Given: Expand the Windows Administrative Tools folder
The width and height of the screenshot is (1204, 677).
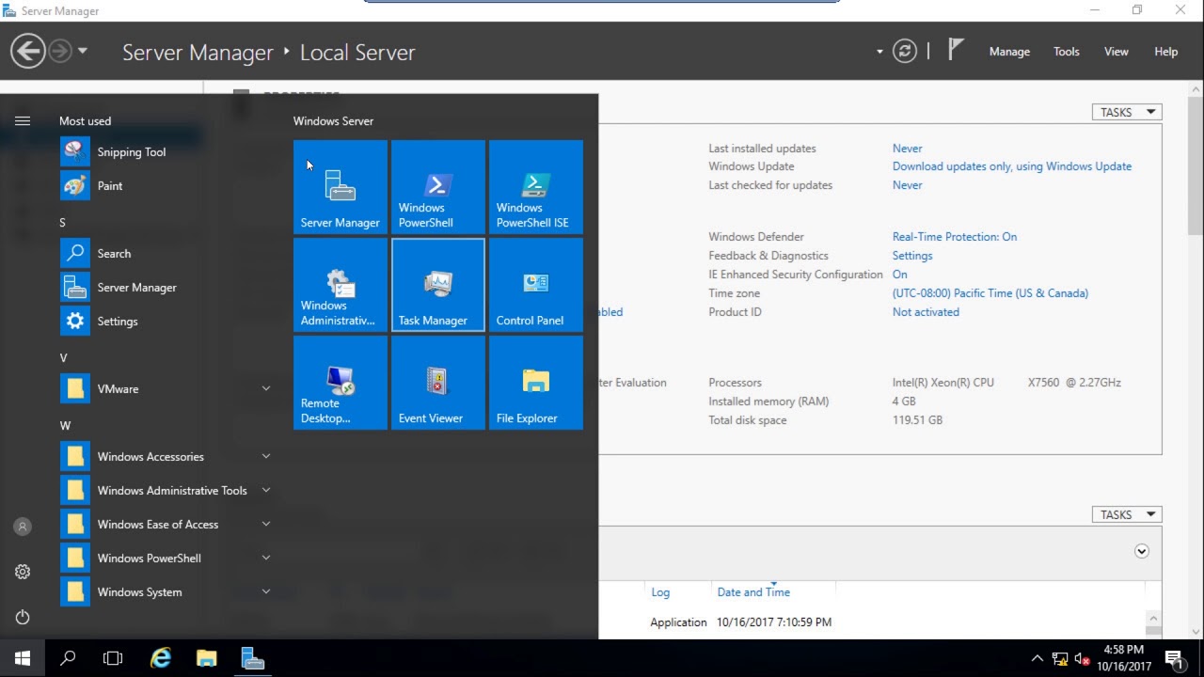Looking at the screenshot, I should click(166, 490).
